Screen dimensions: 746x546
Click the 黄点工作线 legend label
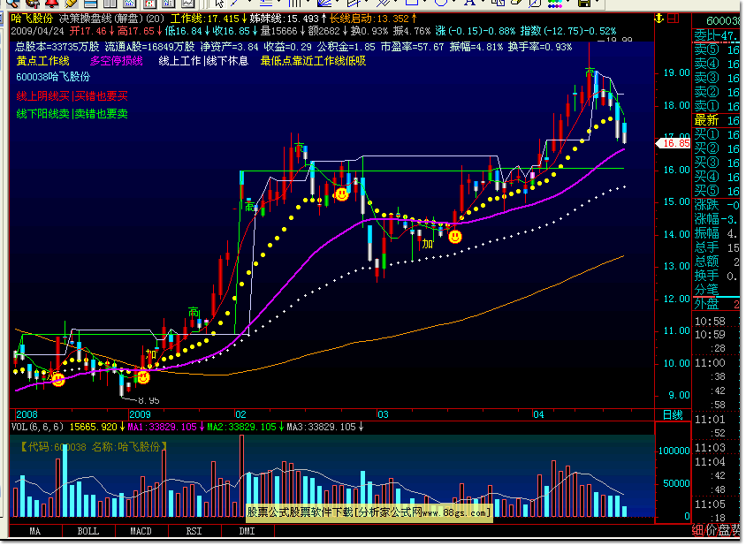tap(42, 61)
